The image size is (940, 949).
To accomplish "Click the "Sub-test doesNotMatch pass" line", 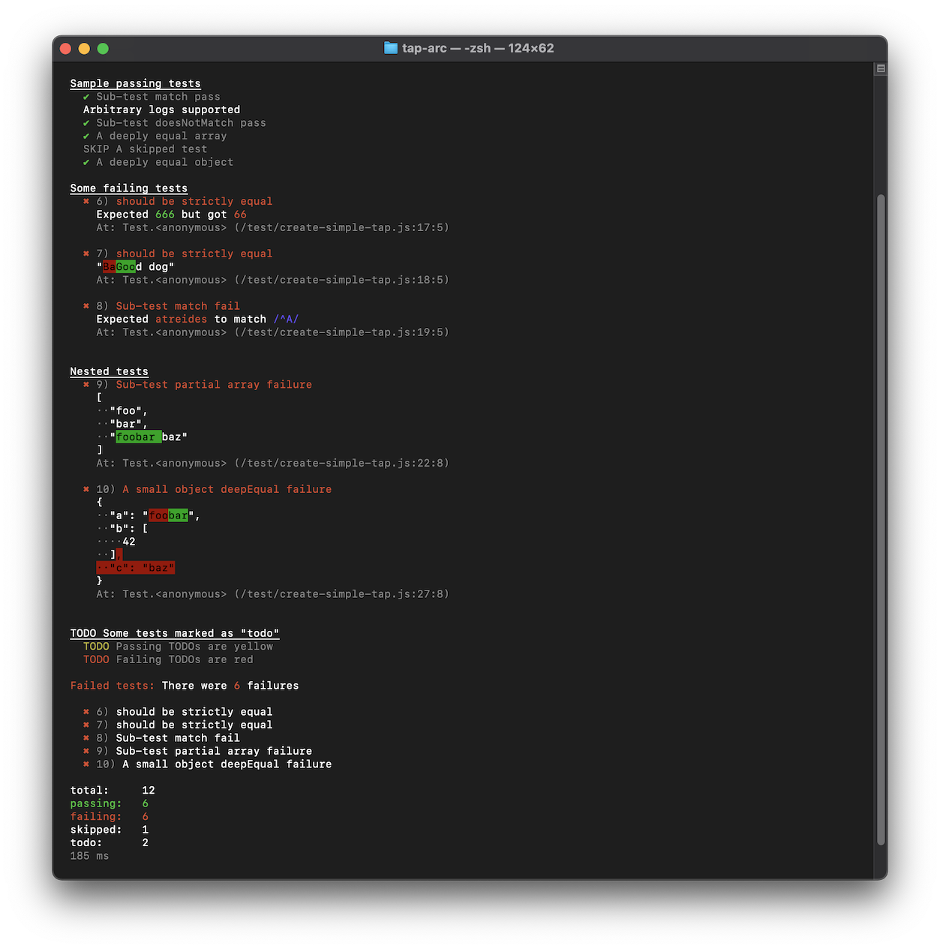I will tap(174, 123).
